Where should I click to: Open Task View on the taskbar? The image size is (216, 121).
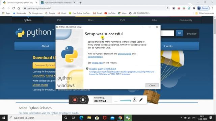(x=73, y=118)
